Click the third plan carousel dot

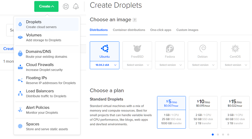pyautogui.click(x=223, y=135)
